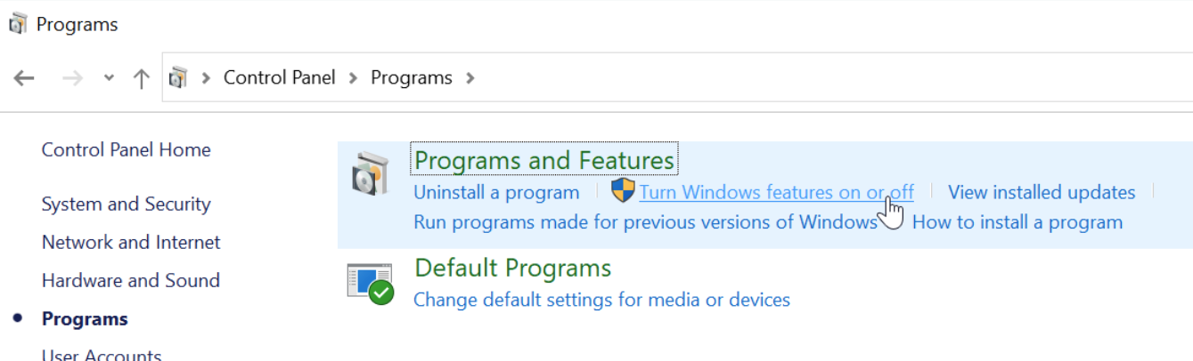Open View installed updates link
1193x361 pixels.
click(x=1041, y=192)
